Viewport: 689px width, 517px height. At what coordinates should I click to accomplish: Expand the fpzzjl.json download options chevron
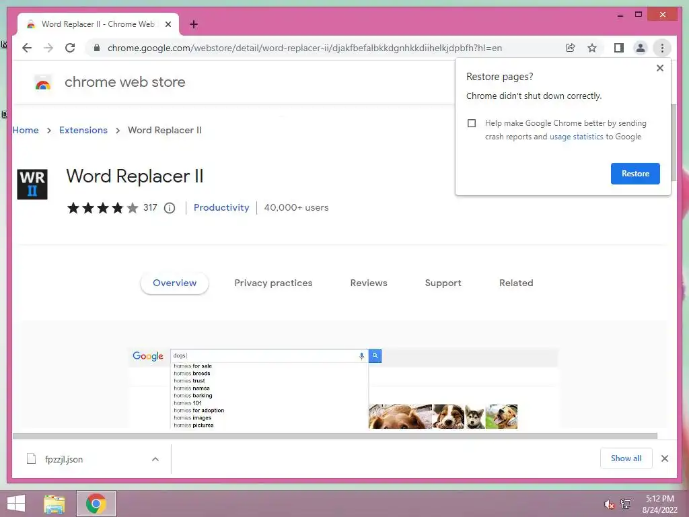[x=155, y=459]
